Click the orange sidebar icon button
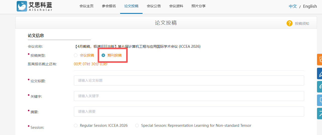The width and height of the screenshot is (322, 135). click(319, 59)
